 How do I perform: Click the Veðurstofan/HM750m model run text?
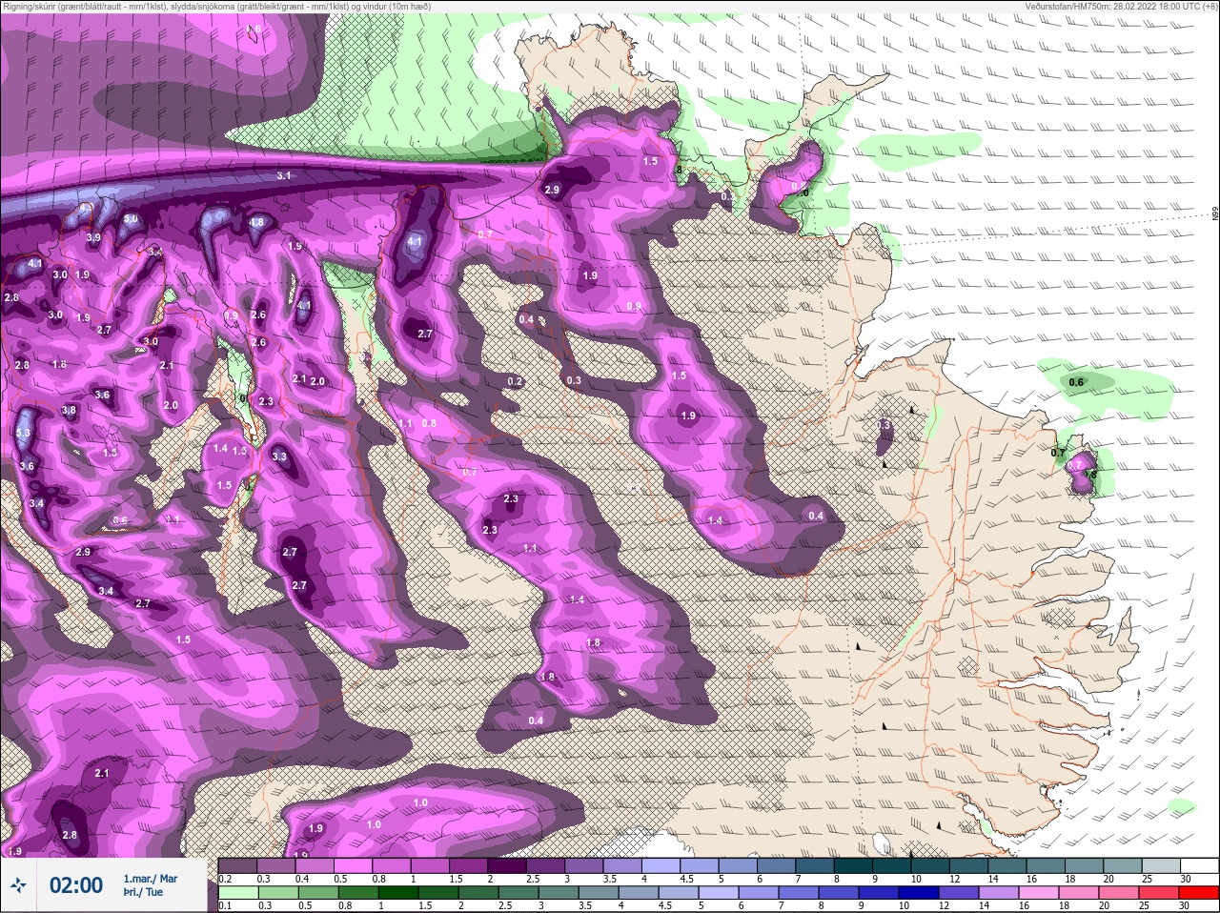pos(1121,6)
